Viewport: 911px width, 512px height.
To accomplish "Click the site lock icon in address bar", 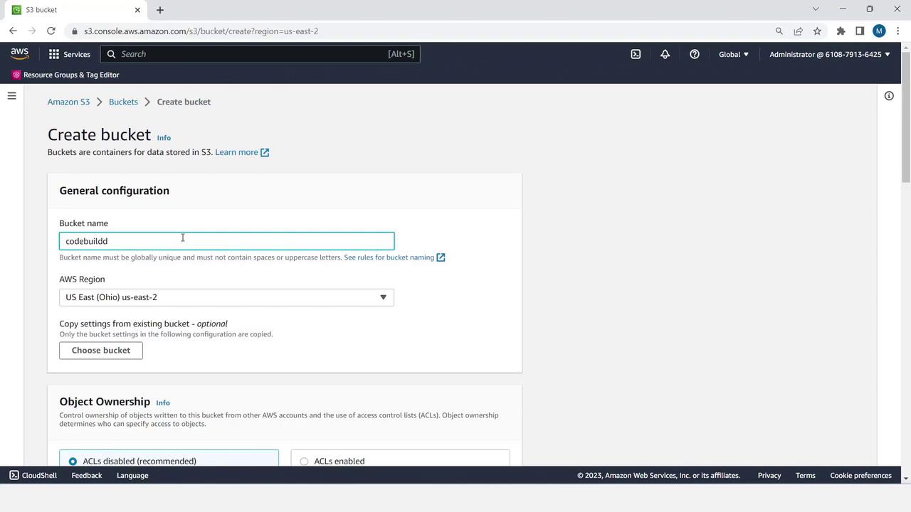I will [x=75, y=31].
